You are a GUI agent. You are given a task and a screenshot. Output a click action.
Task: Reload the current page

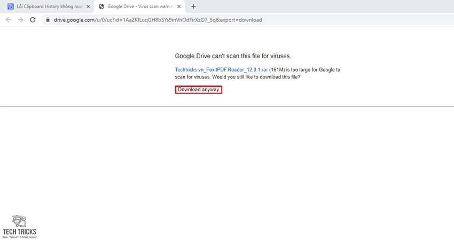coord(33,20)
